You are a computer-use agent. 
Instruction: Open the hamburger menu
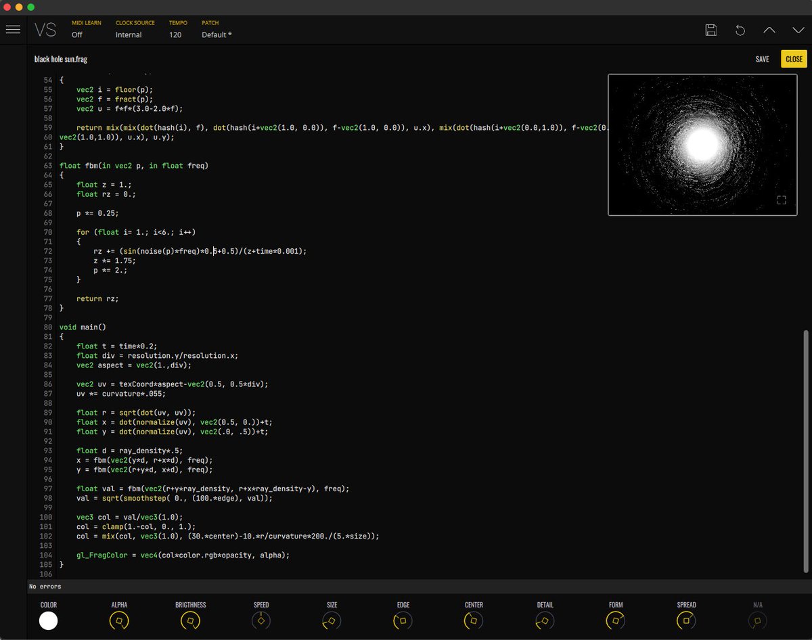click(x=13, y=30)
